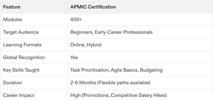Select the Target Audience row label
The width and height of the screenshot is (213, 101).
coord(21,32)
